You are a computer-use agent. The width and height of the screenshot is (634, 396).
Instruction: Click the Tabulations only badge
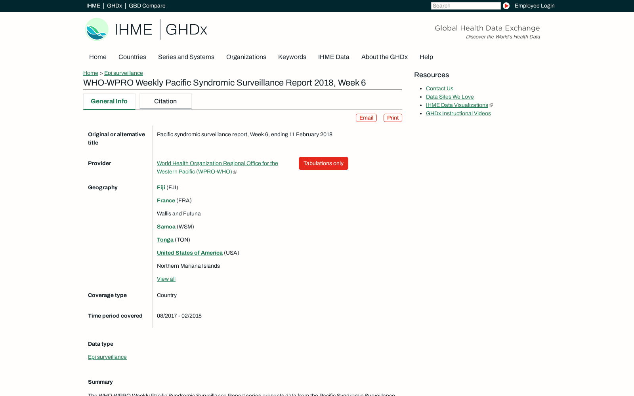[x=323, y=163]
